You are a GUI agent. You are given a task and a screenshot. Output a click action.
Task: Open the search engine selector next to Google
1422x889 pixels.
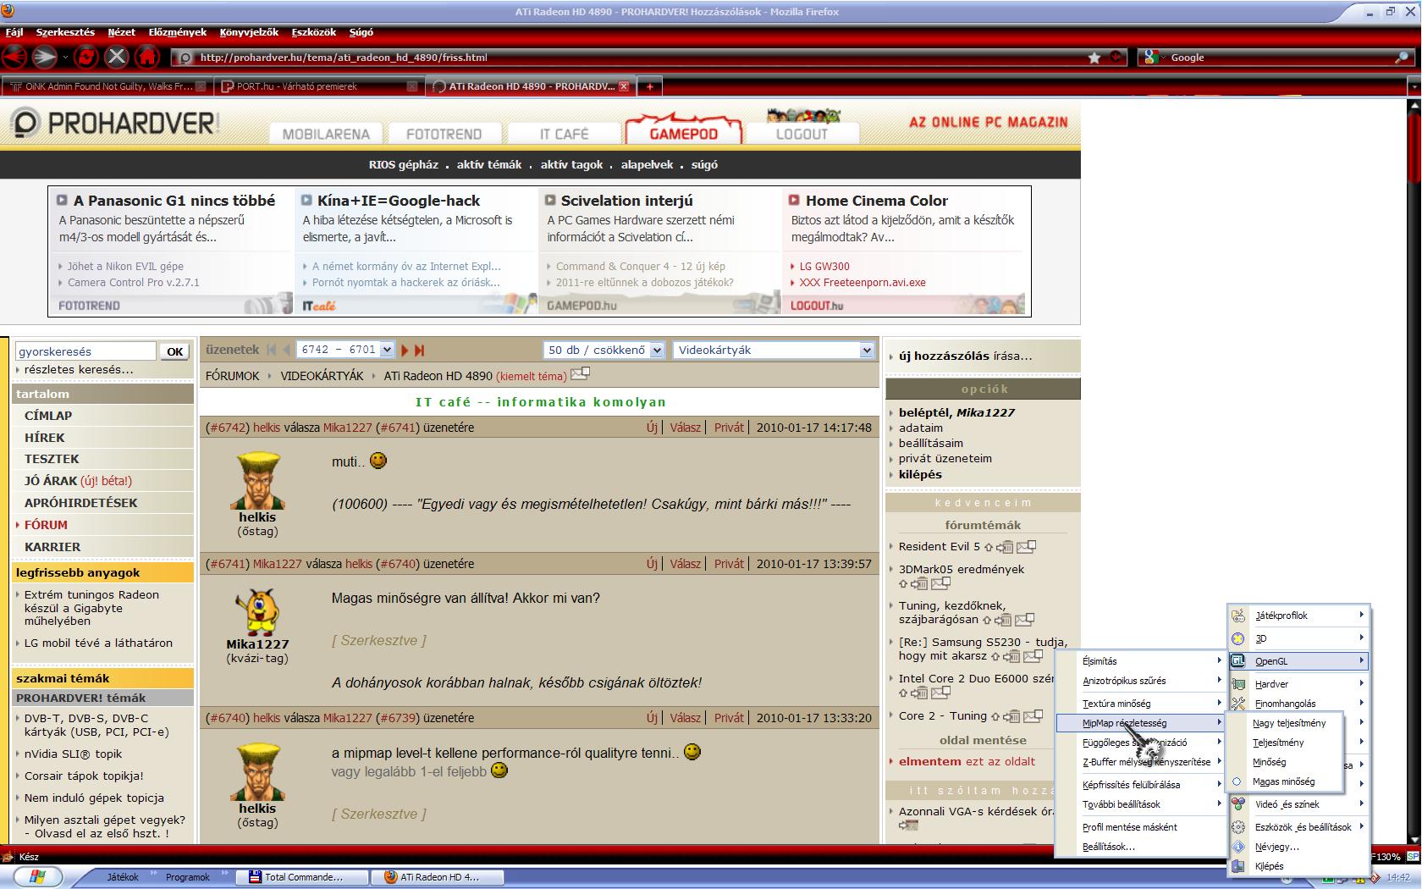1153,58
